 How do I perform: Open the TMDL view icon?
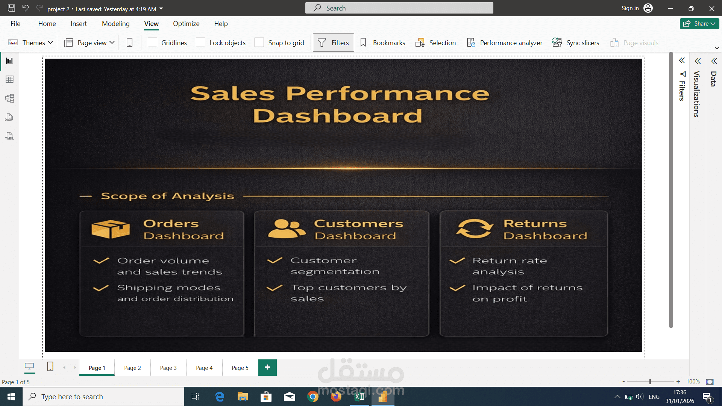(x=9, y=136)
